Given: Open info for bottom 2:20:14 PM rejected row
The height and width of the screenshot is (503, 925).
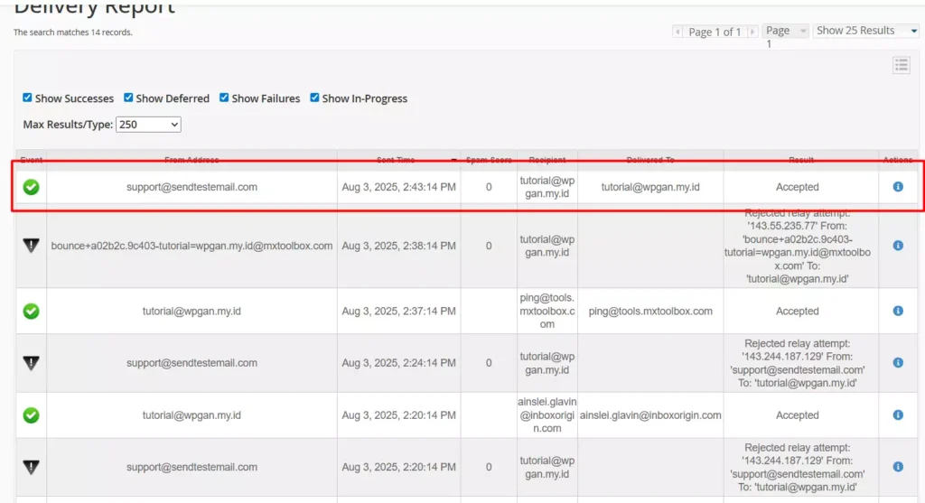Looking at the screenshot, I should [x=898, y=467].
